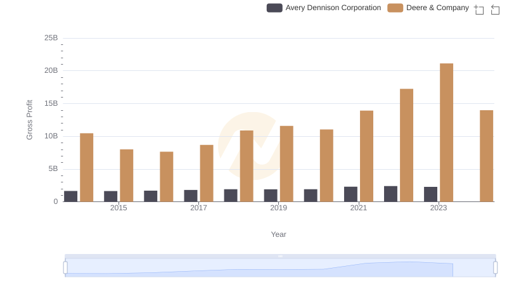Click the Deere 2023 tallest bar

coord(446,132)
